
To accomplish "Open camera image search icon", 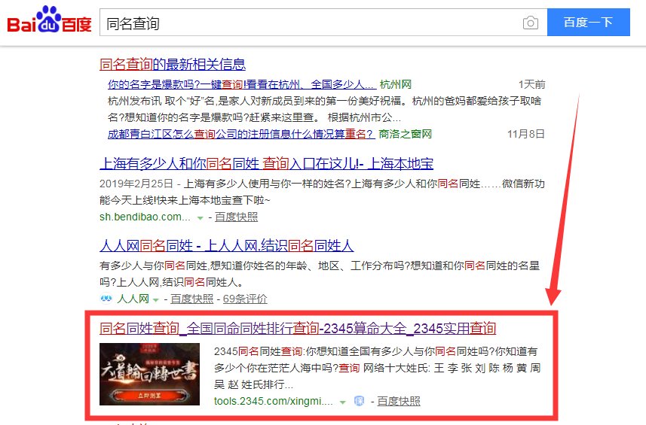I will tap(530, 23).
